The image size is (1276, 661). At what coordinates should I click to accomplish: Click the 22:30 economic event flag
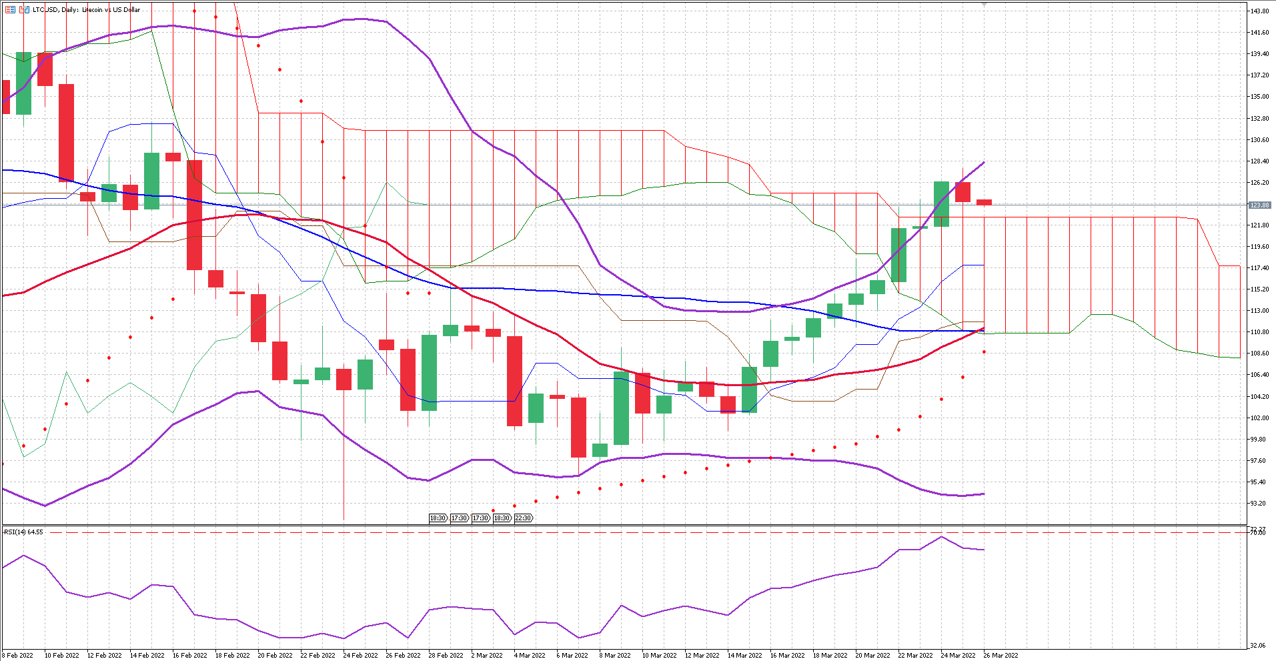(x=524, y=518)
